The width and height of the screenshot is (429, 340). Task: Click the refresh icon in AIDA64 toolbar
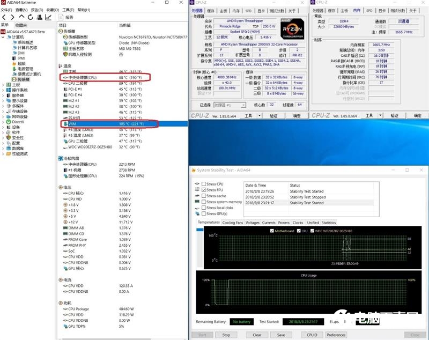[31, 17]
